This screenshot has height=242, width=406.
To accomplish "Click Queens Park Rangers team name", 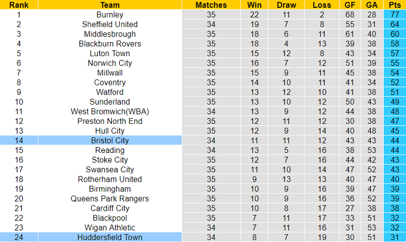I will click(110, 198).
